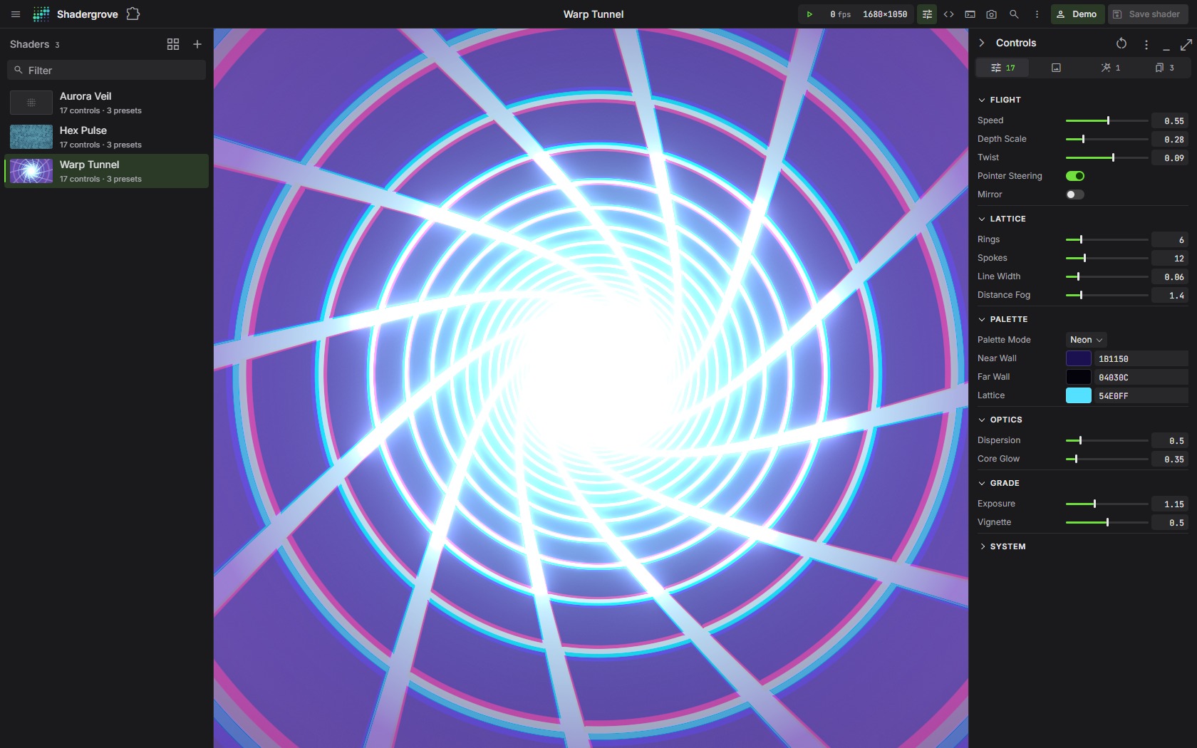Open Controls panel overflow menu
This screenshot has width=1197, height=748.
tap(1146, 44)
